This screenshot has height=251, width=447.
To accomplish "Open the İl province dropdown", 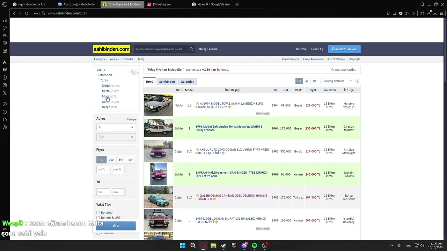I will tap(116, 127).
